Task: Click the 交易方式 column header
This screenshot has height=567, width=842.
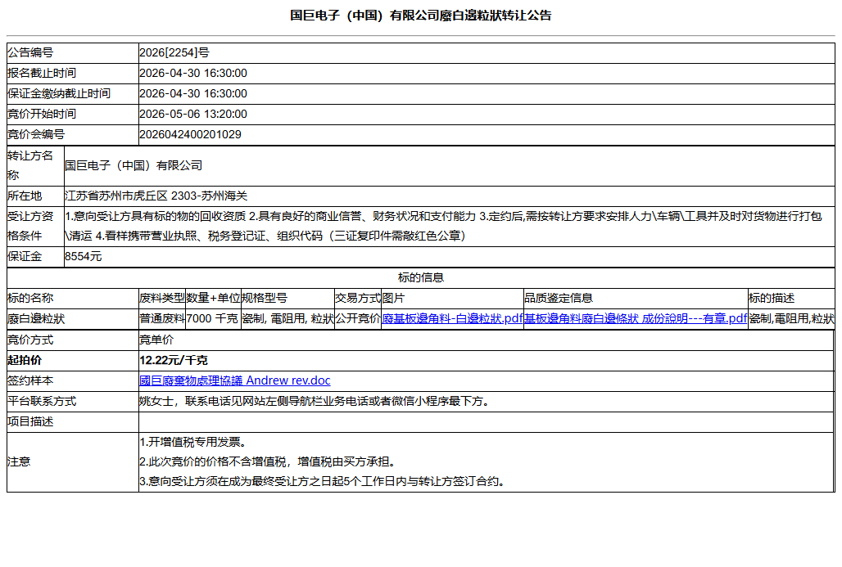Action: 358,298
